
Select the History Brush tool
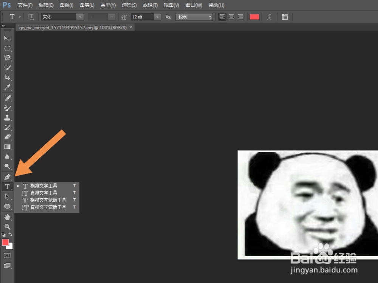tap(7, 127)
